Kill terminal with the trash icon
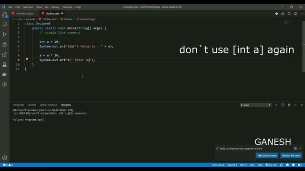 [x=289, y=105]
